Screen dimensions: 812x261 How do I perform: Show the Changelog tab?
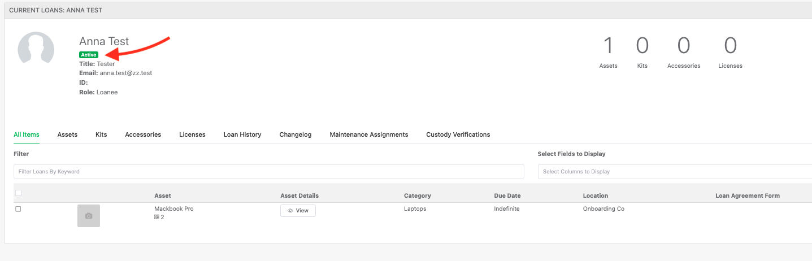pos(296,134)
